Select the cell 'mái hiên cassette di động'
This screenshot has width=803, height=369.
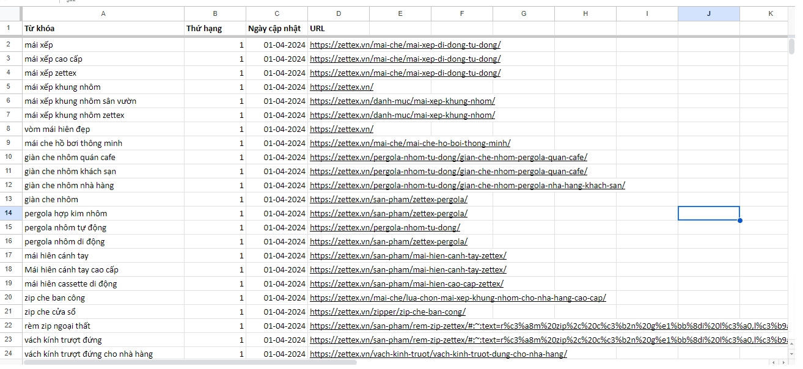pos(103,283)
